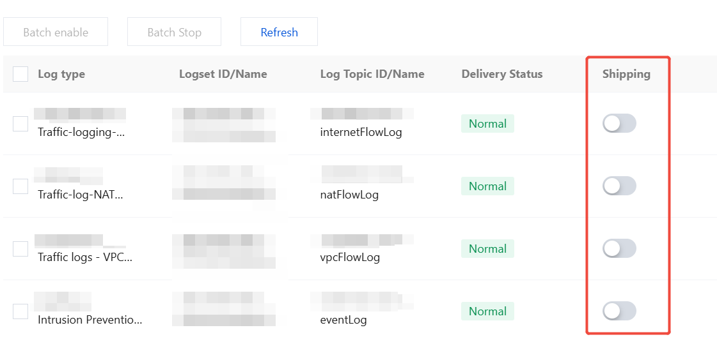
Task: Click the Shipping column header
Action: [x=626, y=74]
